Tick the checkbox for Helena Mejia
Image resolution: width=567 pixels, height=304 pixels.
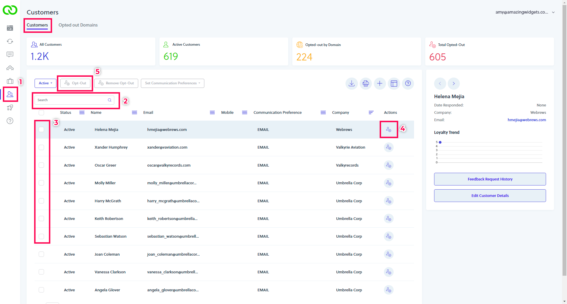click(x=41, y=129)
